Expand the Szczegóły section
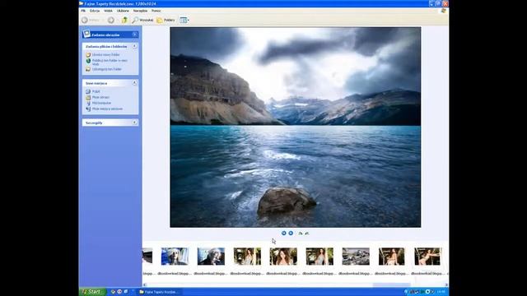The image size is (527, 296). point(134,123)
